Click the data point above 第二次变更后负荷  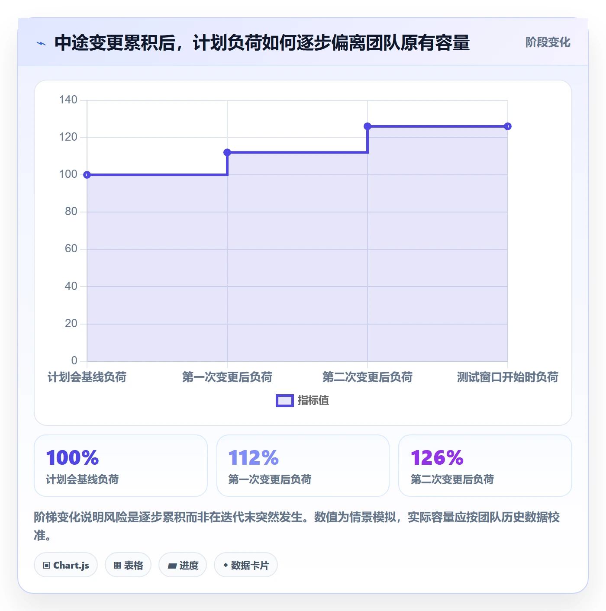click(367, 126)
